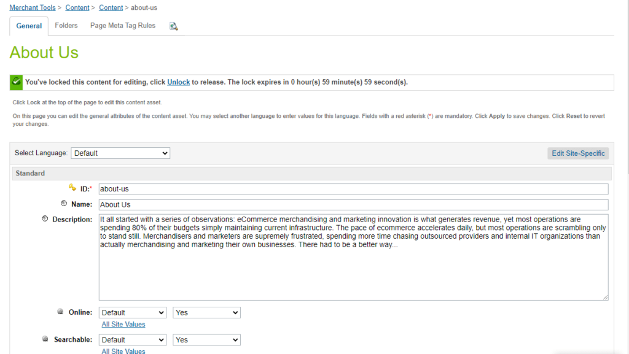Click the site-specific icon beside Online

click(x=61, y=312)
